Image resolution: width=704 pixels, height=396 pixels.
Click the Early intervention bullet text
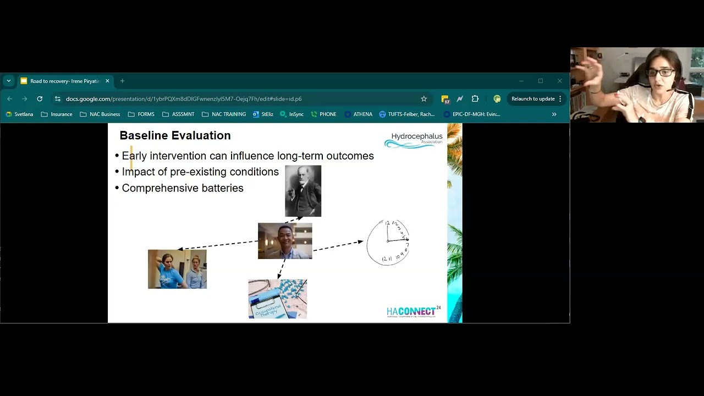pyautogui.click(x=248, y=156)
